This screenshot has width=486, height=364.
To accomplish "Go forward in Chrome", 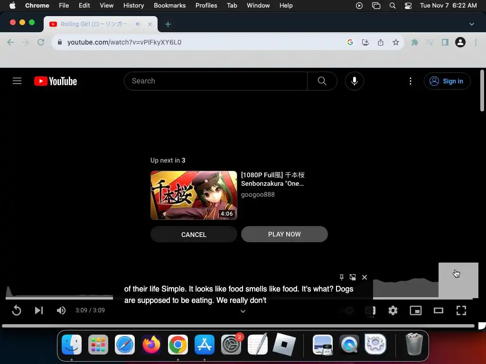I will click(26, 42).
